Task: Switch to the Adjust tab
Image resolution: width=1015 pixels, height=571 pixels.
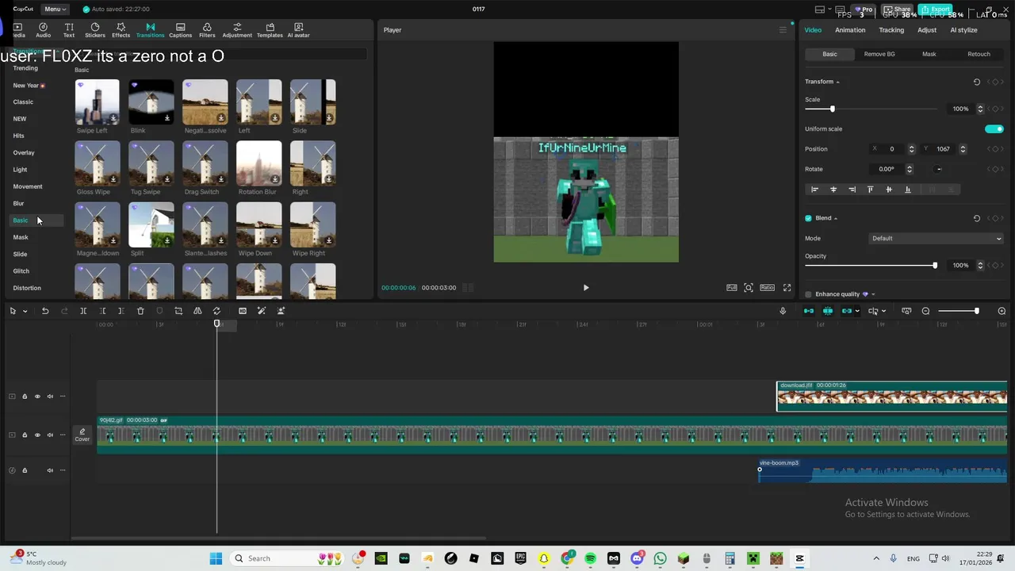Action: coord(927,30)
